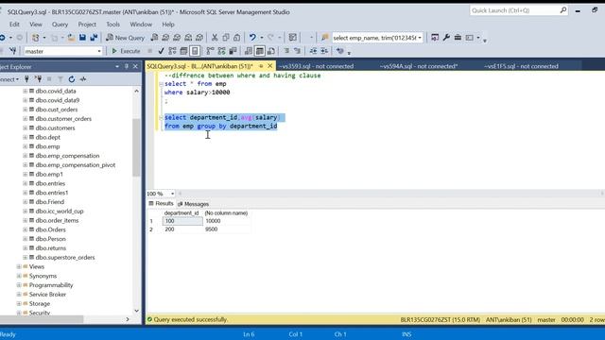Screen dimensions: 605x340
Task: Expand the dbo.emp table node
Action: pyautogui.click(x=26, y=146)
